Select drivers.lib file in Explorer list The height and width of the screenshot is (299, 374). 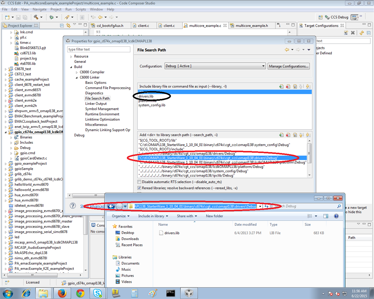tap(172, 233)
